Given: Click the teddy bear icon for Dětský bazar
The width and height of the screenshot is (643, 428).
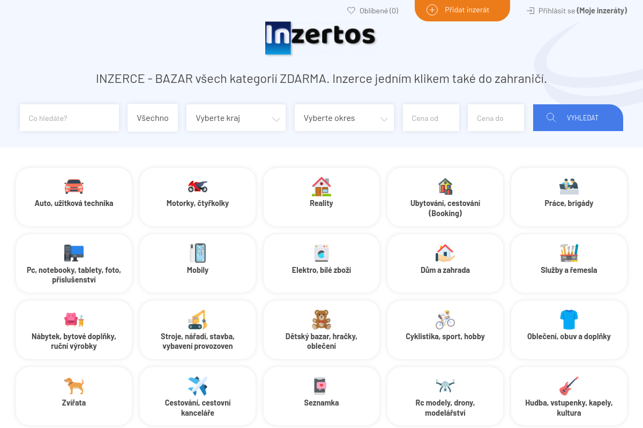Looking at the screenshot, I should pos(321,319).
